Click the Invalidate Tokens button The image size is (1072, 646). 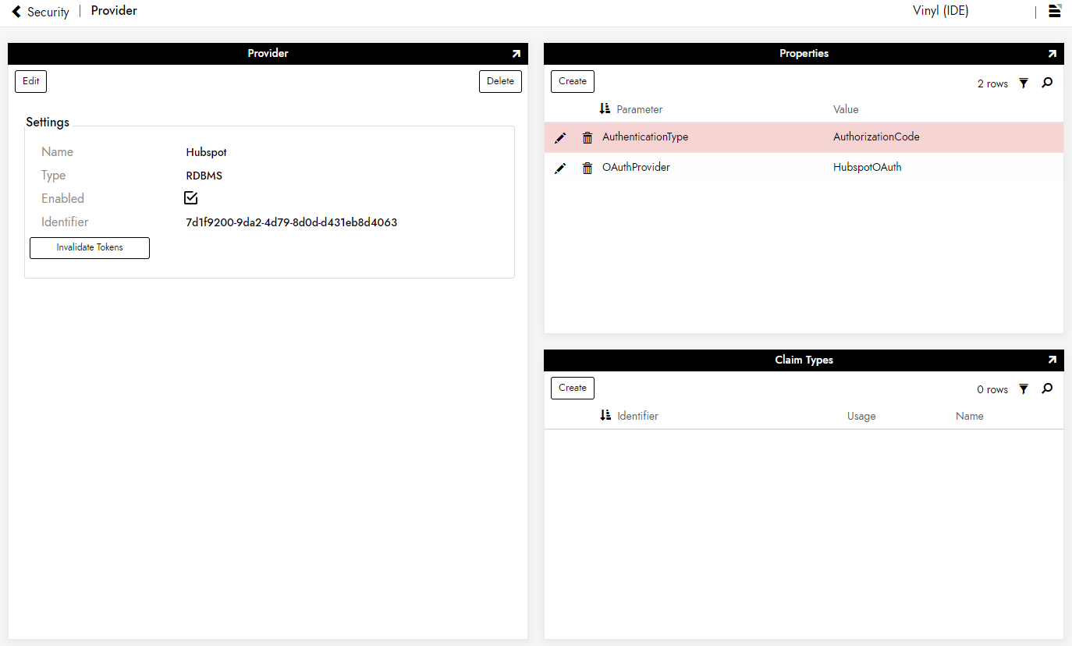tap(90, 247)
